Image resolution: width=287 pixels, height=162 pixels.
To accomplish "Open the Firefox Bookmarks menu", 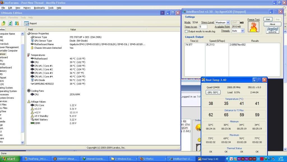I will (x=39, y=8).
